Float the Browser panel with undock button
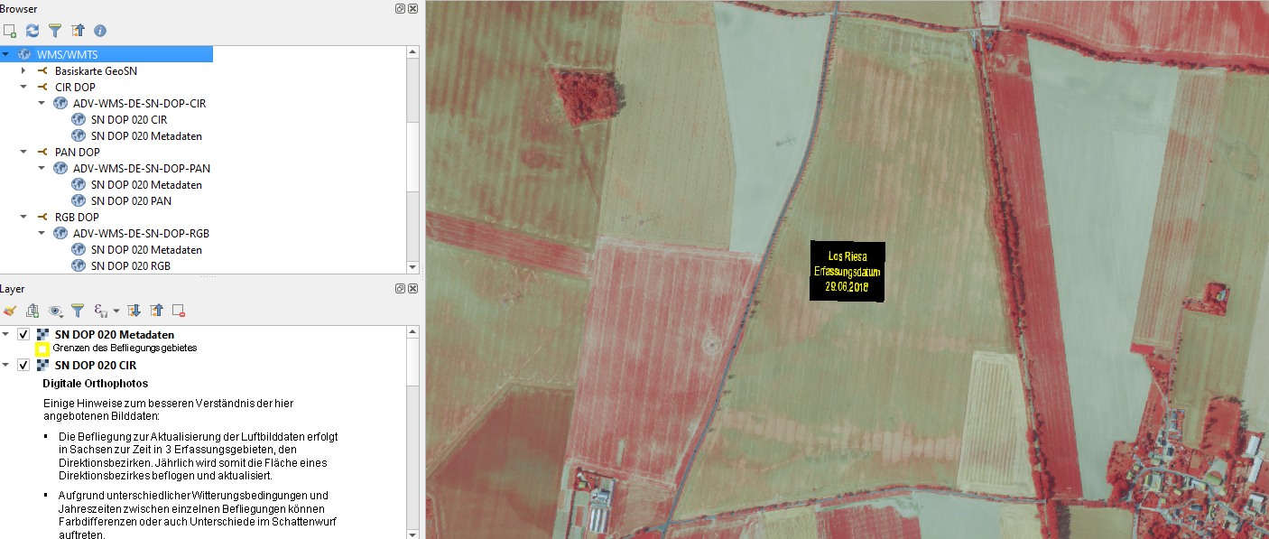 click(x=400, y=8)
